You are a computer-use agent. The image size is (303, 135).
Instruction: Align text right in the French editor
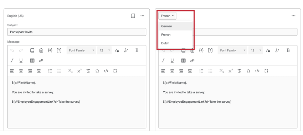pyautogui.click(x=181, y=71)
